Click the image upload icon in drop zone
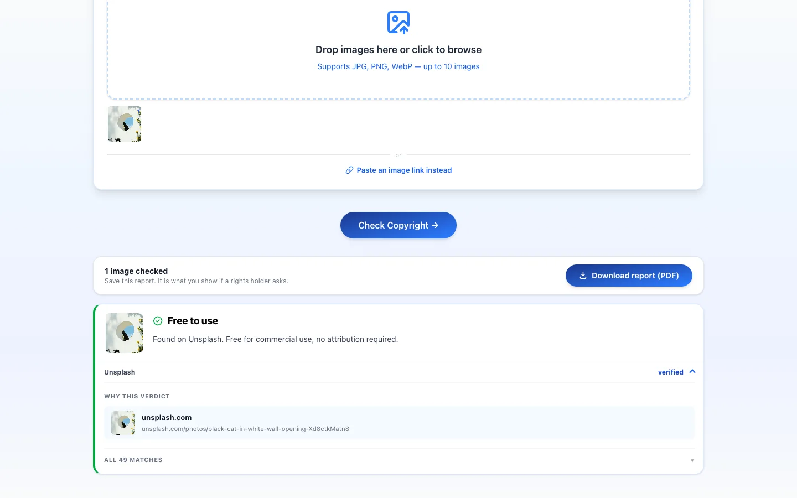 point(398,23)
